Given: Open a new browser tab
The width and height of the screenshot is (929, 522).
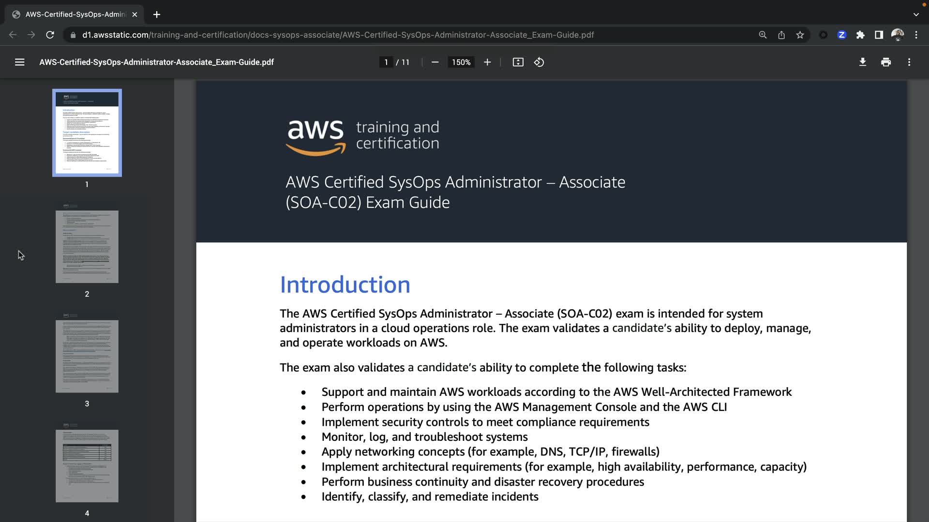Looking at the screenshot, I should tap(156, 14).
